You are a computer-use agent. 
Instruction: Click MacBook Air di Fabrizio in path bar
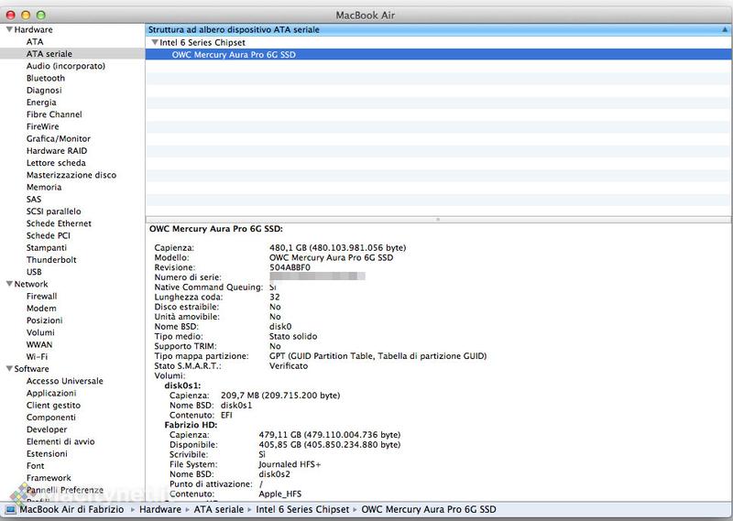tap(73, 509)
